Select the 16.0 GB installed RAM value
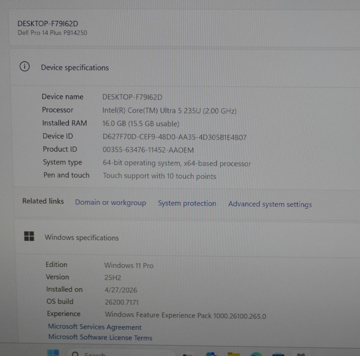The height and width of the screenshot is (356, 360). pyautogui.click(x=141, y=124)
